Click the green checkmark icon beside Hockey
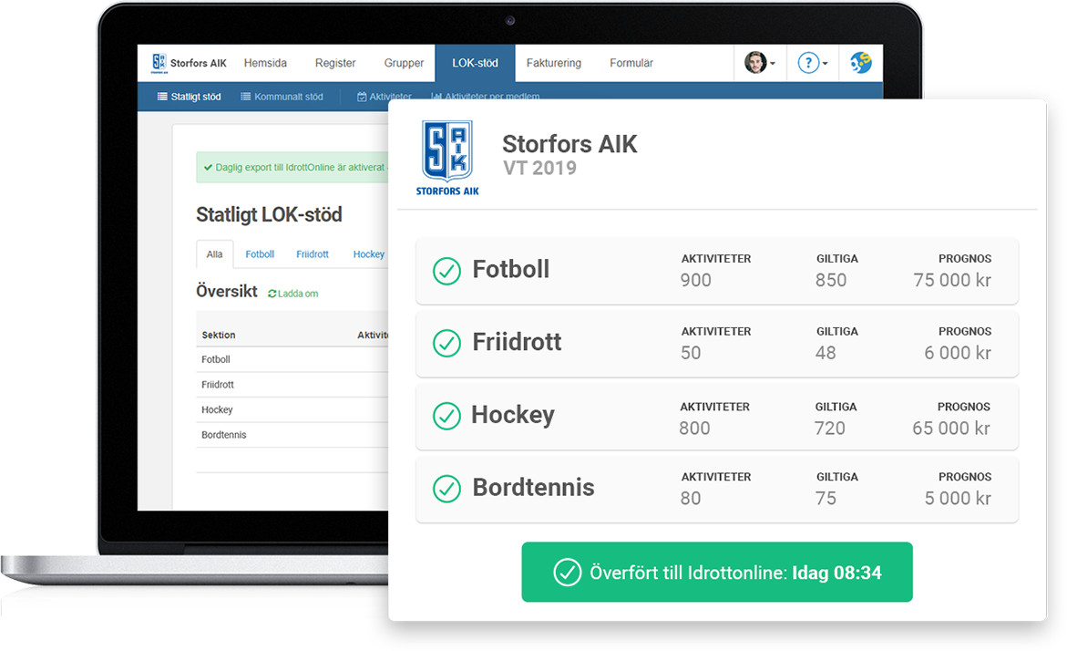Screen dimensions: 1067x651 click(x=446, y=416)
